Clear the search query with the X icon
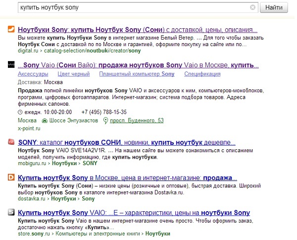This screenshot has width=297, height=240. 252,7
